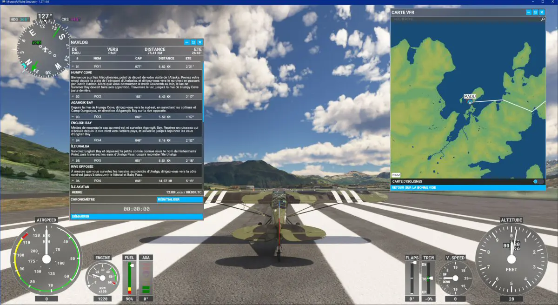Collapse waypoint 01 POI1 row
This screenshot has width=558, height=305.
pyautogui.click(x=73, y=66)
